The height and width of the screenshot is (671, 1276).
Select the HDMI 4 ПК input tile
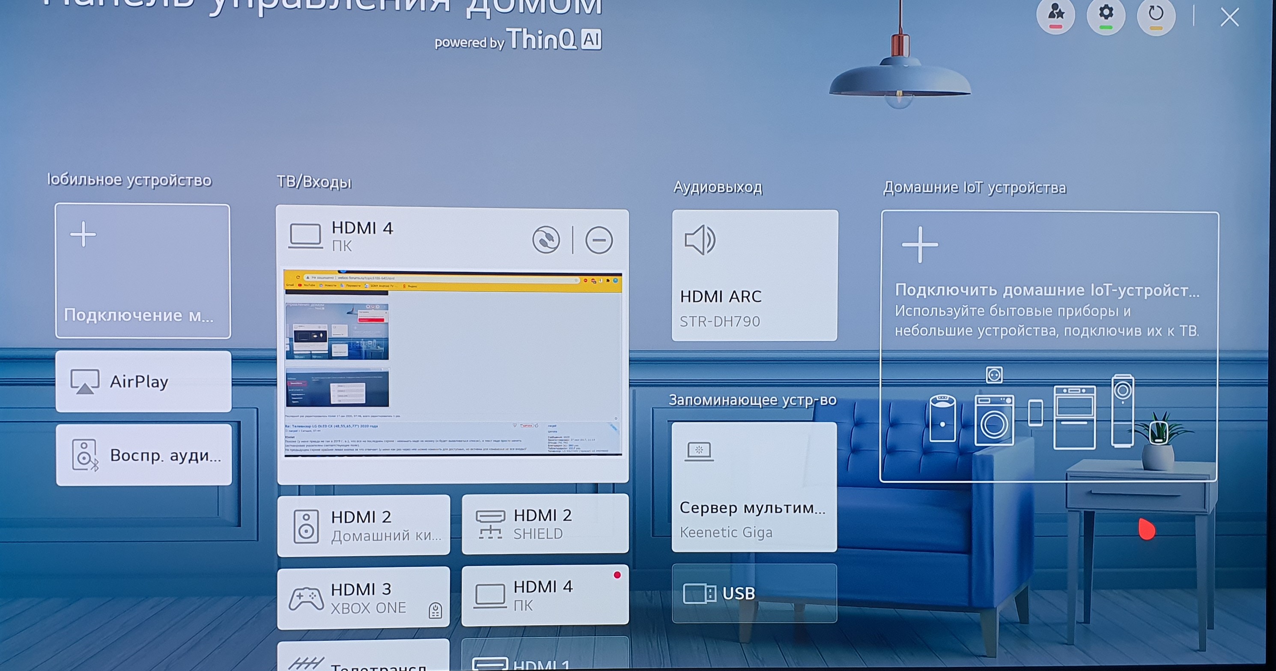(x=545, y=595)
